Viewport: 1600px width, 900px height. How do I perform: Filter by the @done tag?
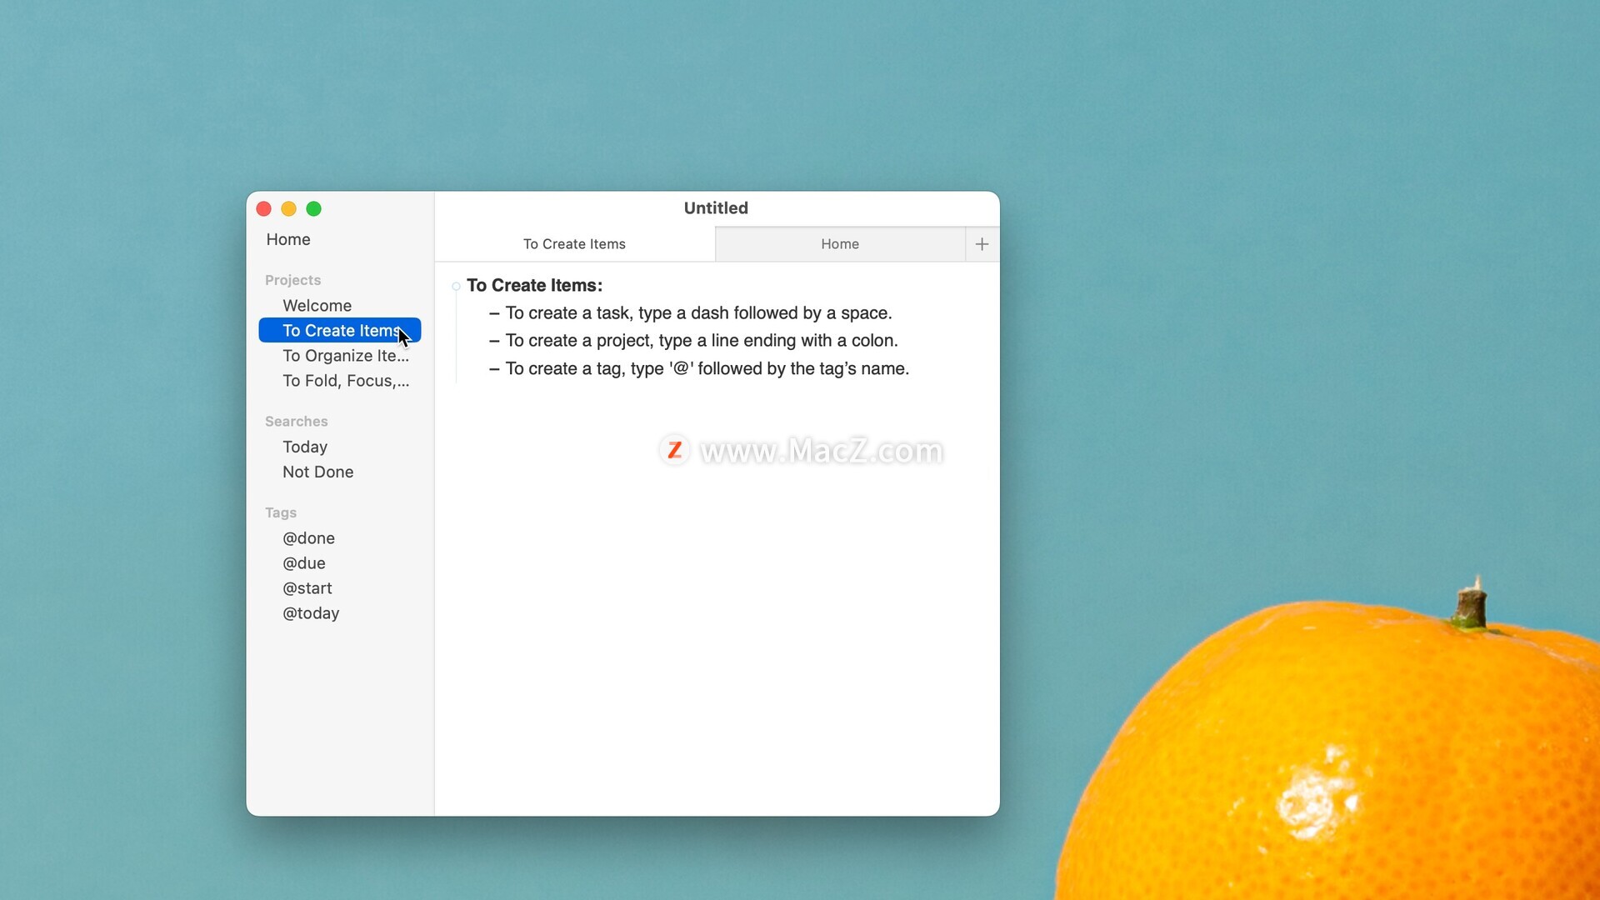(308, 538)
